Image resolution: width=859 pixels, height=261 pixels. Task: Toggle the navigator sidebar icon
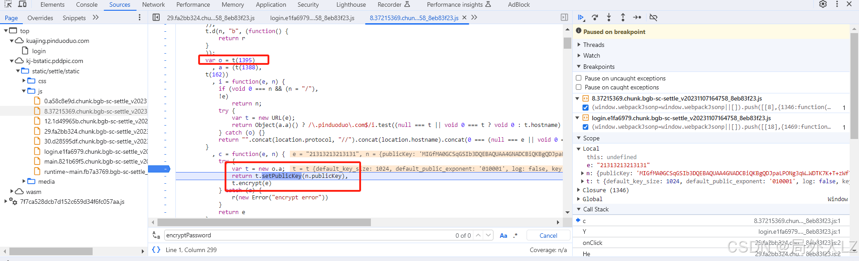pos(156,17)
